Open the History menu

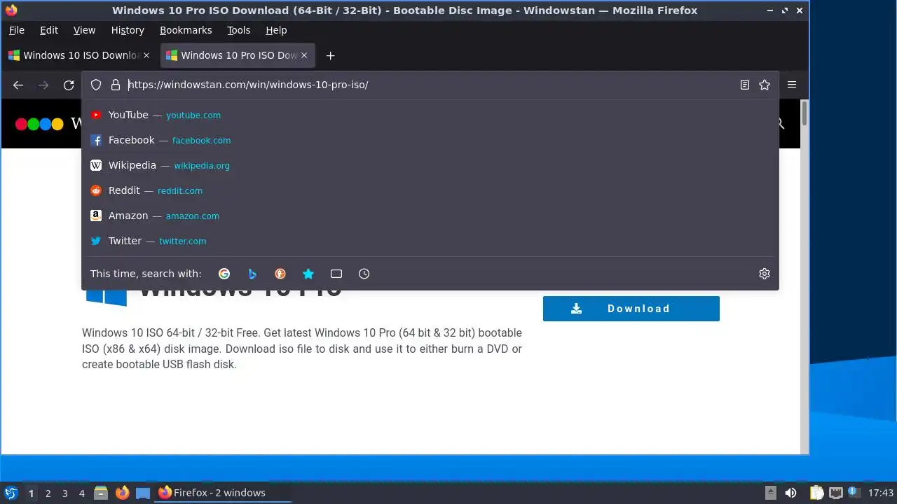click(128, 30)
